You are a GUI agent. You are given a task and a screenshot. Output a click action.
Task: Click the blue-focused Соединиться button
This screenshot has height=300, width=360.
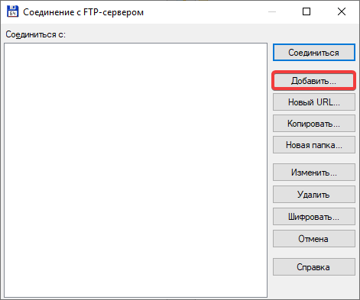(314, 53)
